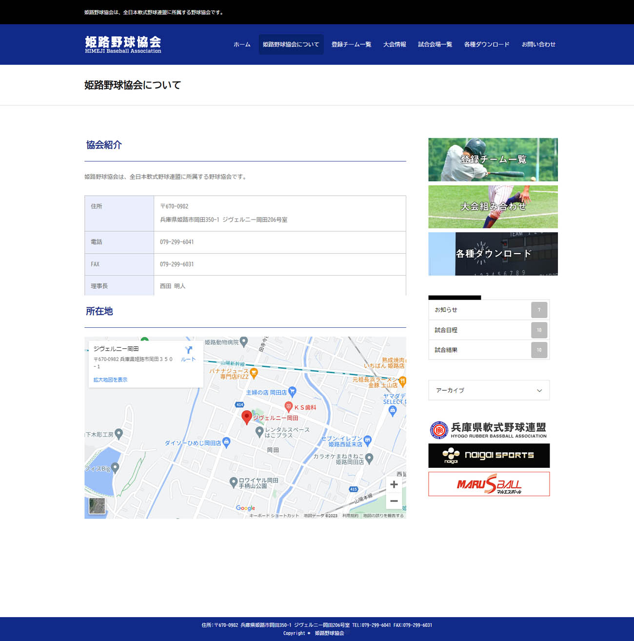Zoom in the map with plus button

click(x=394, y=484)
